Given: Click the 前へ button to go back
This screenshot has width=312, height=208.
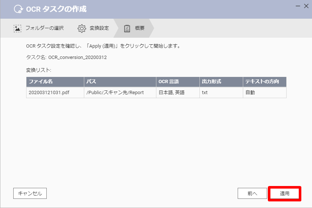Looking at the screenshot, I should [x=252, y=193].
